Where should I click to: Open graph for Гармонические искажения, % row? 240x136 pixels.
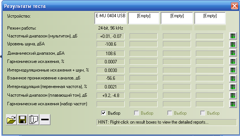click(x=233, y=61)
